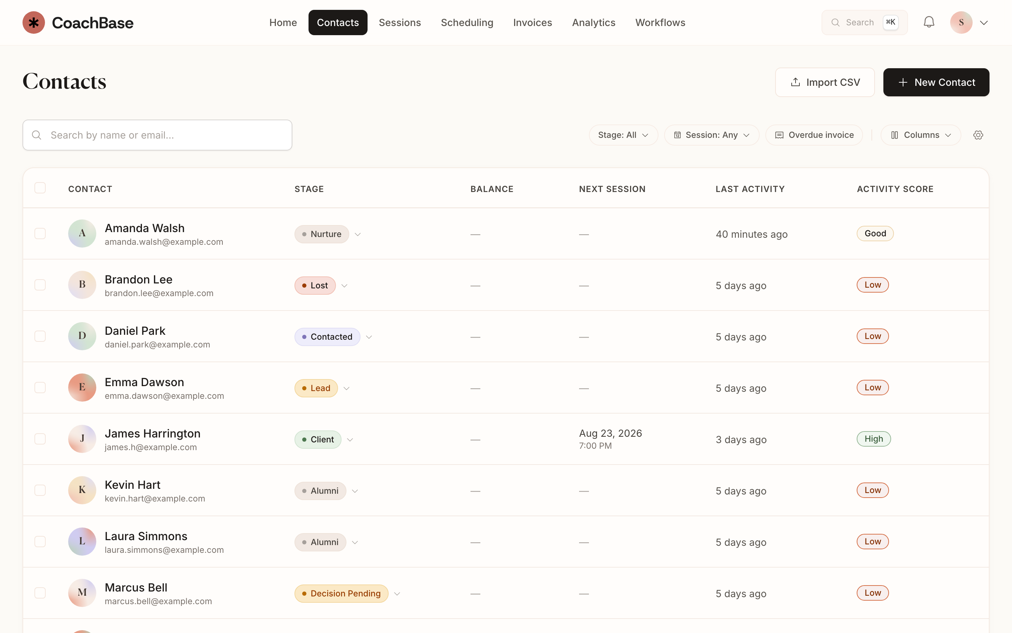Check the box for Amanda Walsh

(x=40, y=234)
